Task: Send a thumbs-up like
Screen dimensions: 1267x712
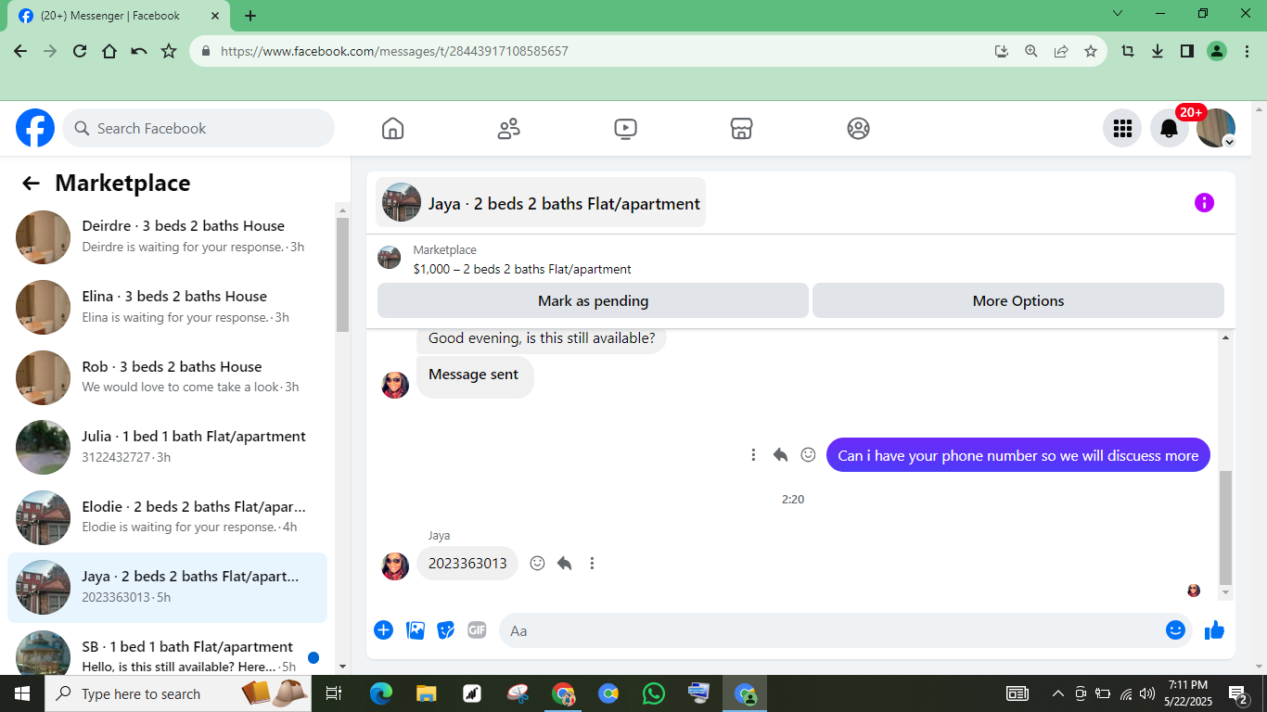Action: pyautogui.click(x=1214, y=630)
